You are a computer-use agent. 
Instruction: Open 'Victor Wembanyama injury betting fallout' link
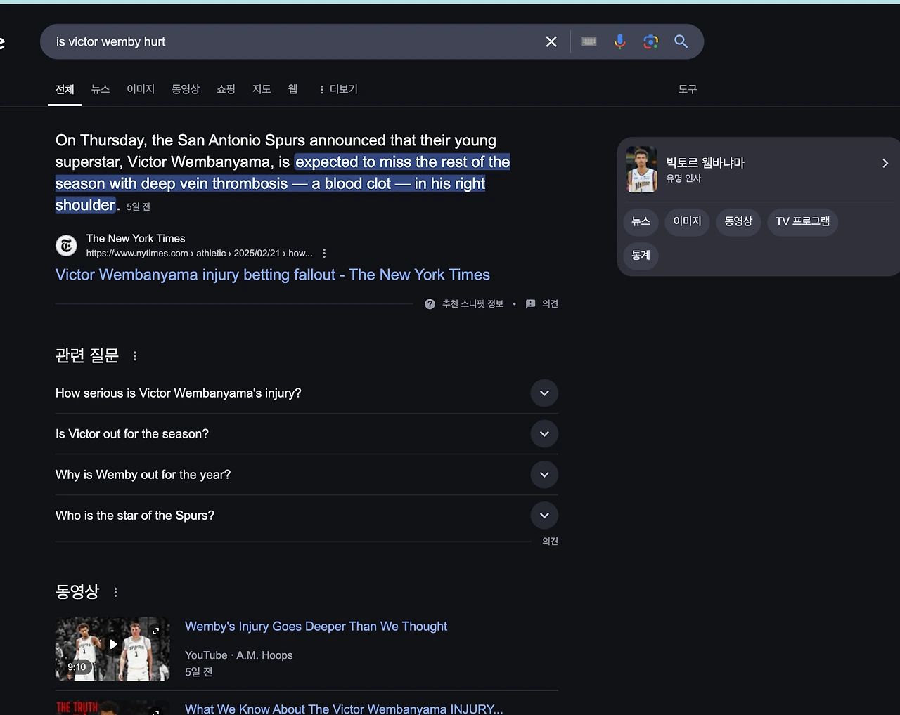273,275
